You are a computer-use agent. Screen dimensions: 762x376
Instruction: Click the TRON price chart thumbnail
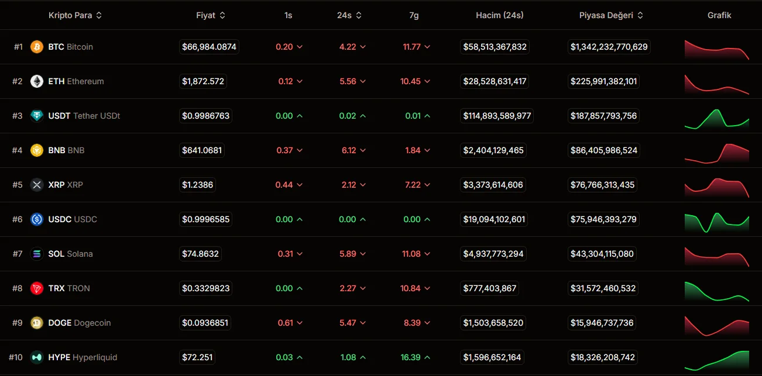[x=717, y=291]
